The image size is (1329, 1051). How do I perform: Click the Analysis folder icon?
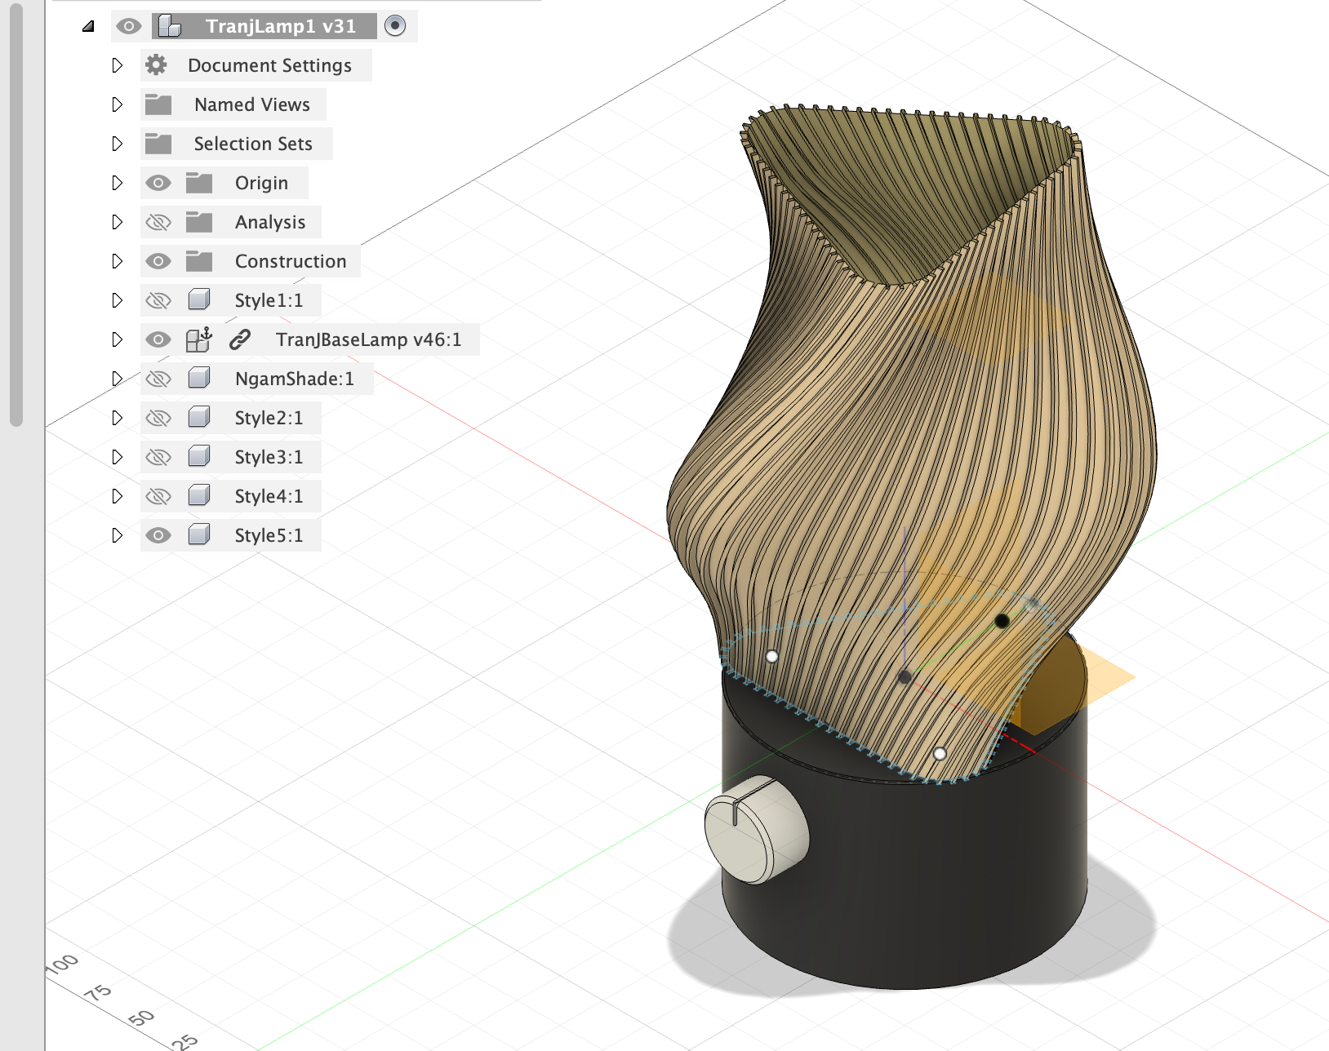(199, 222)
